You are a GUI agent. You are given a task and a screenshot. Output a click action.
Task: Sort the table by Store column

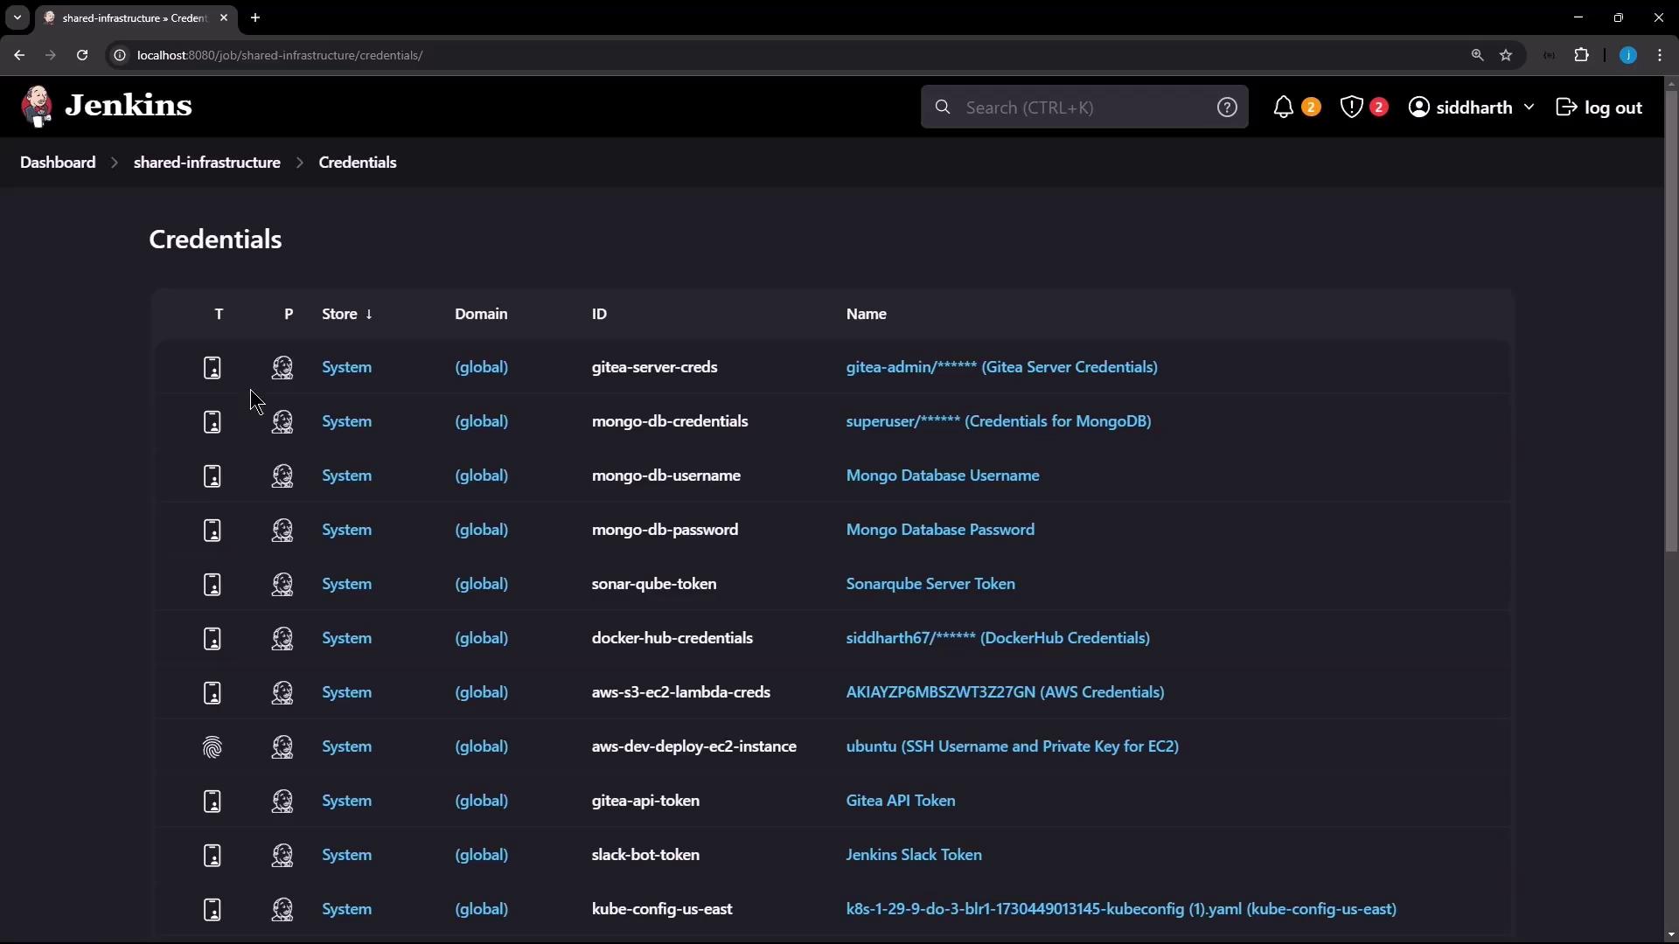[x=347, y=314]
